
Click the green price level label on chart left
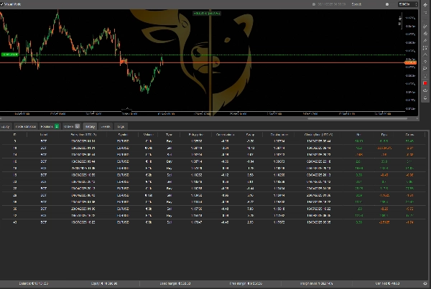click(x=9, y=55)
